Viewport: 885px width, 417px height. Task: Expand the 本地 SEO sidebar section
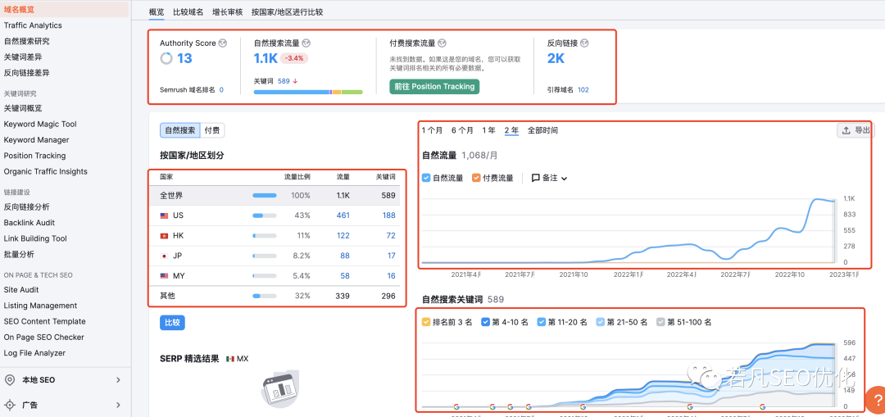pyautogui.click(x=118, y=380)
